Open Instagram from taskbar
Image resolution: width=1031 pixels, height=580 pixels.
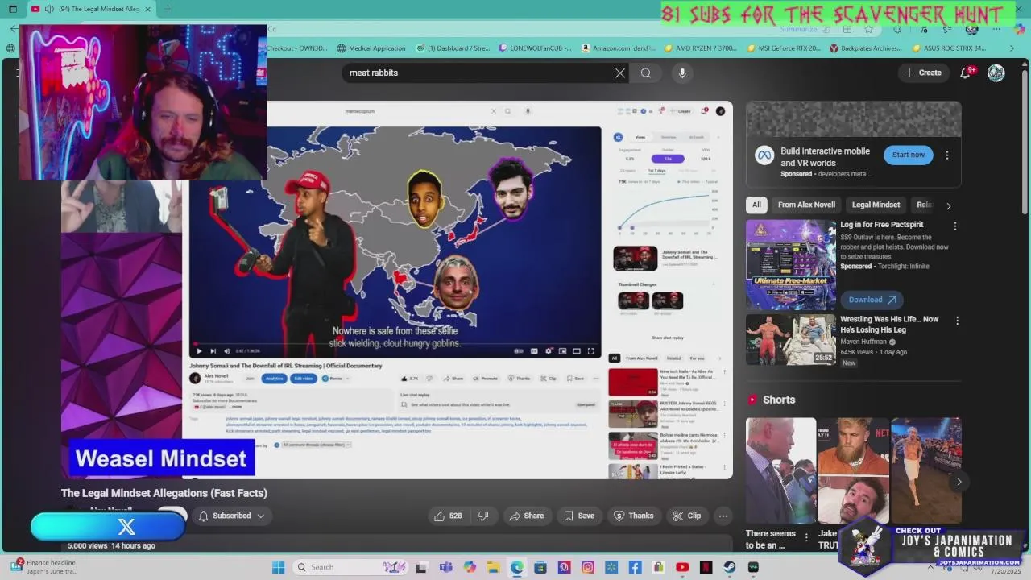tap(588, 567)
